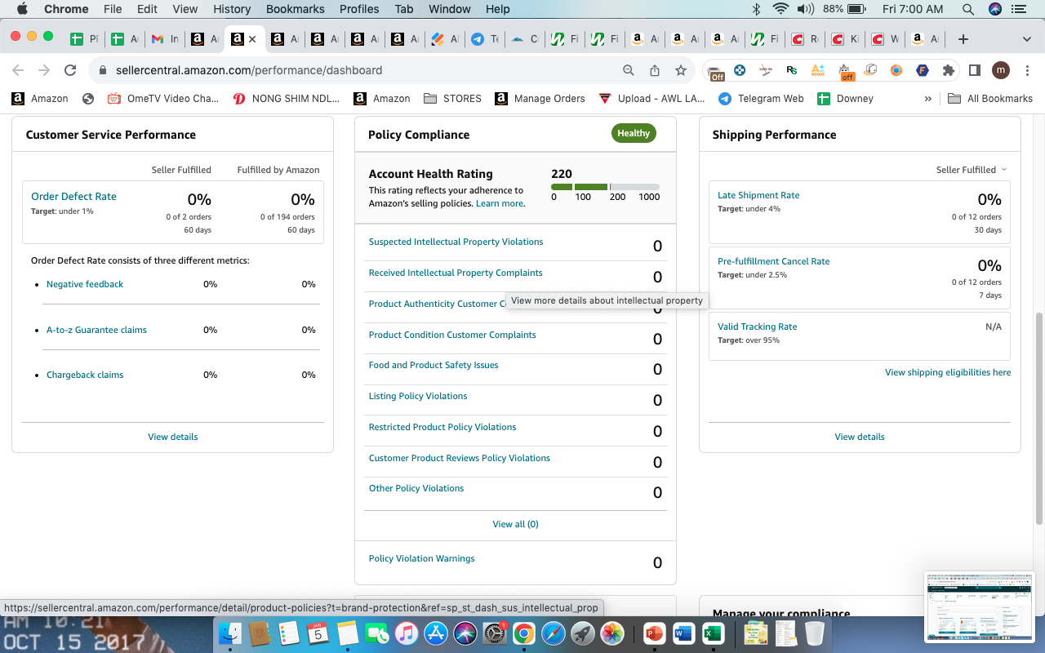This screenshot has height=653, width=1045.
Task: Reload the Seller Central page
Action: (x=70, y=70)
